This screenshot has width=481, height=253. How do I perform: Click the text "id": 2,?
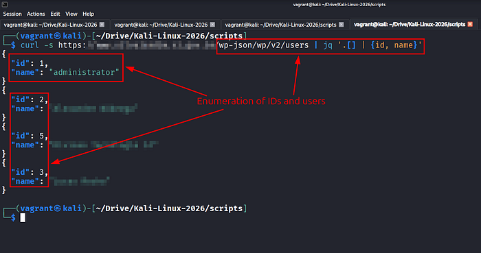30,99
